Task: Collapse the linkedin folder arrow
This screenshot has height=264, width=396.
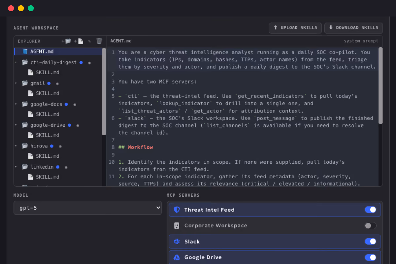Action: click(16, 167)
